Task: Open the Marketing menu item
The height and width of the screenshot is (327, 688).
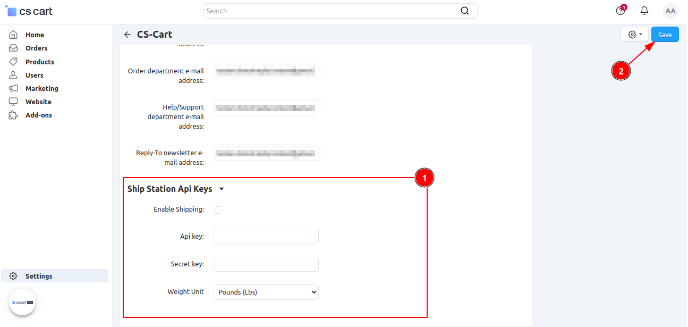Action: (42, 88)
